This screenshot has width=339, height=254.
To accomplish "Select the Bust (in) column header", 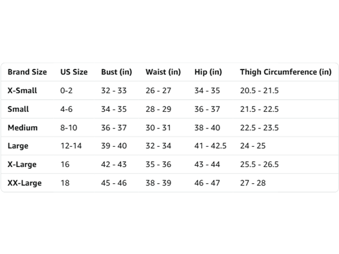I will point(116,72).
